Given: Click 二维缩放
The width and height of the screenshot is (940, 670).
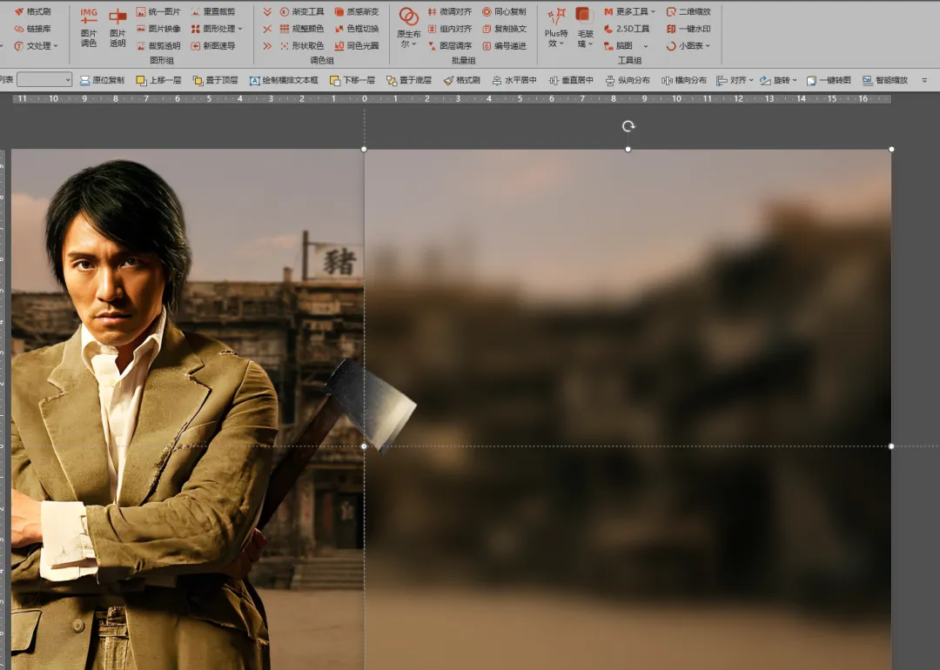Looking at the screenshot, I should [x=688, y=11].
